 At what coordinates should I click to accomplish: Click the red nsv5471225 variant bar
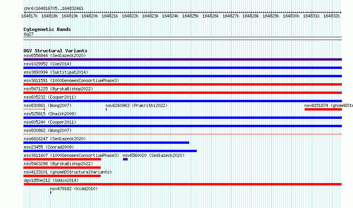pyautogui.click(x=182, y=93)
